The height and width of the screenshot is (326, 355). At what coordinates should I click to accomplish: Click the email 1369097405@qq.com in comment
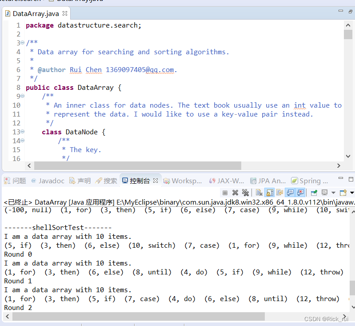point(140,69)
